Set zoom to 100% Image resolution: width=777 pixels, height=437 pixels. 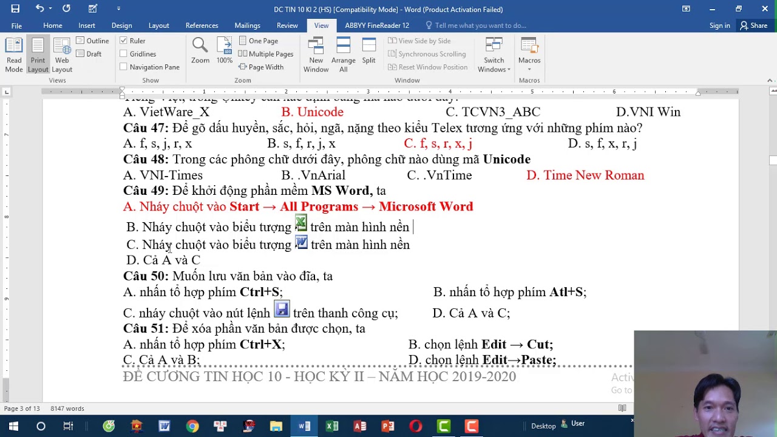[x=225, y=51]
